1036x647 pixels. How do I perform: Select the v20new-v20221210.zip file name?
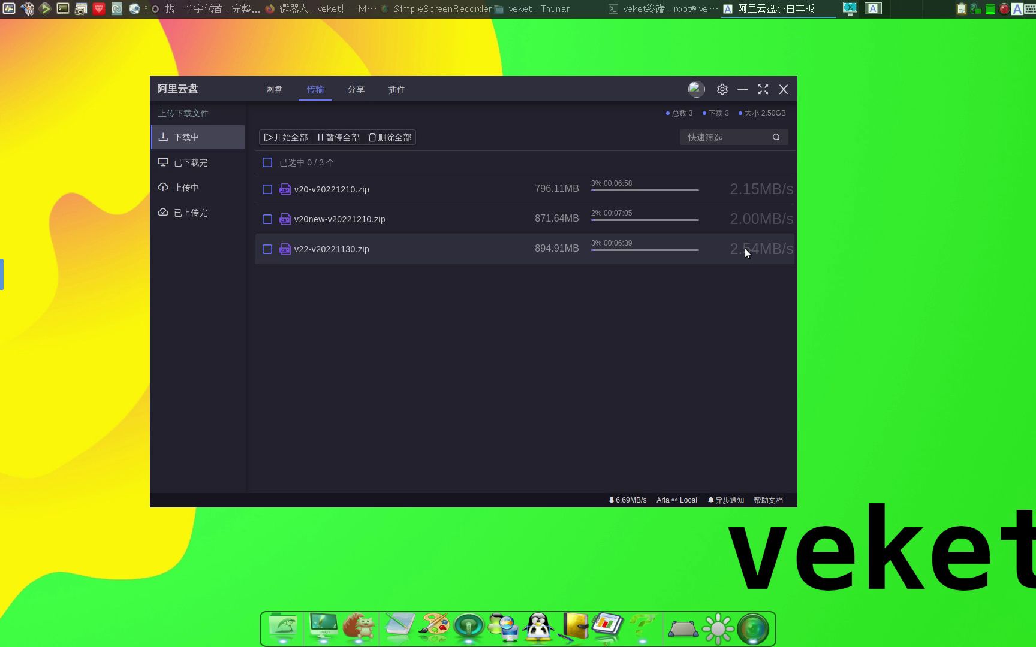point(339,219)
